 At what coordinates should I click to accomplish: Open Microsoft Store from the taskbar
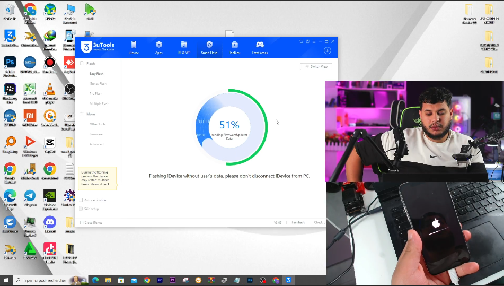pos(121,280)
